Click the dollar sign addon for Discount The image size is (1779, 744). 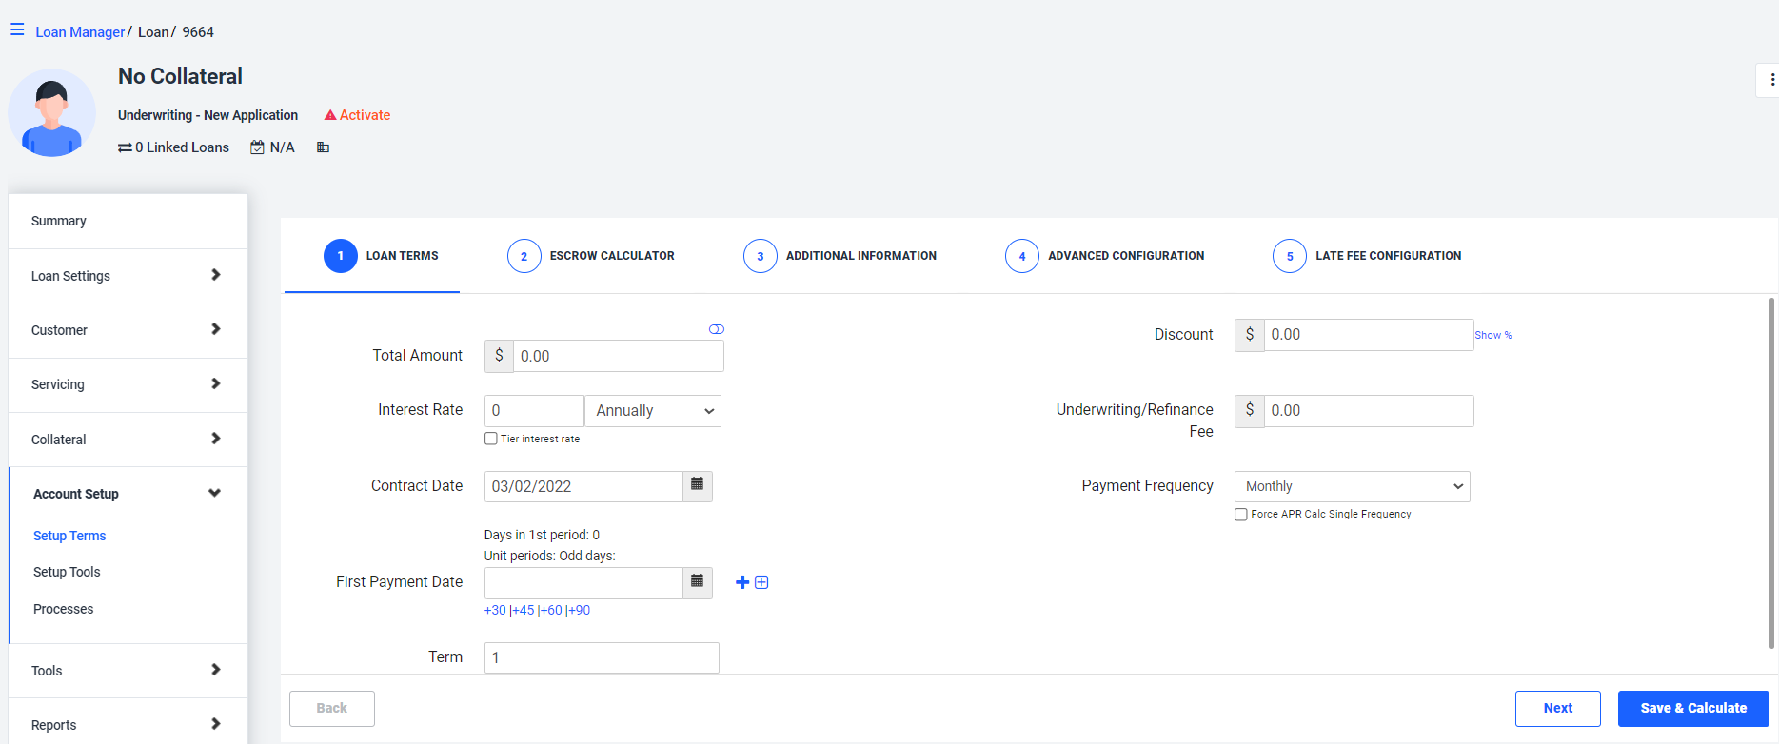click(x=1250, y=335)
